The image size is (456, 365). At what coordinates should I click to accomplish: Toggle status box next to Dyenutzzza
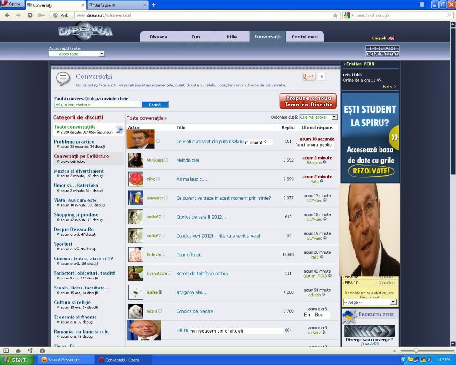[x=169, y=273]
